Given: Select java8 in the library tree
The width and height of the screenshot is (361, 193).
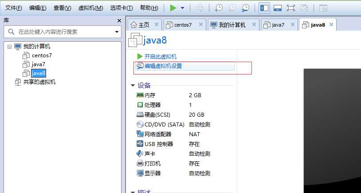Looking at the screenshot, I should (39, 74).
